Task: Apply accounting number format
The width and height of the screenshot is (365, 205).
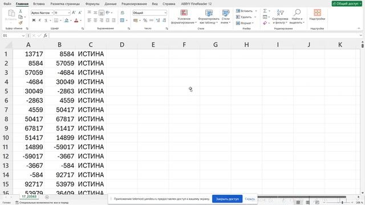Action: click(x=136, y=20)
